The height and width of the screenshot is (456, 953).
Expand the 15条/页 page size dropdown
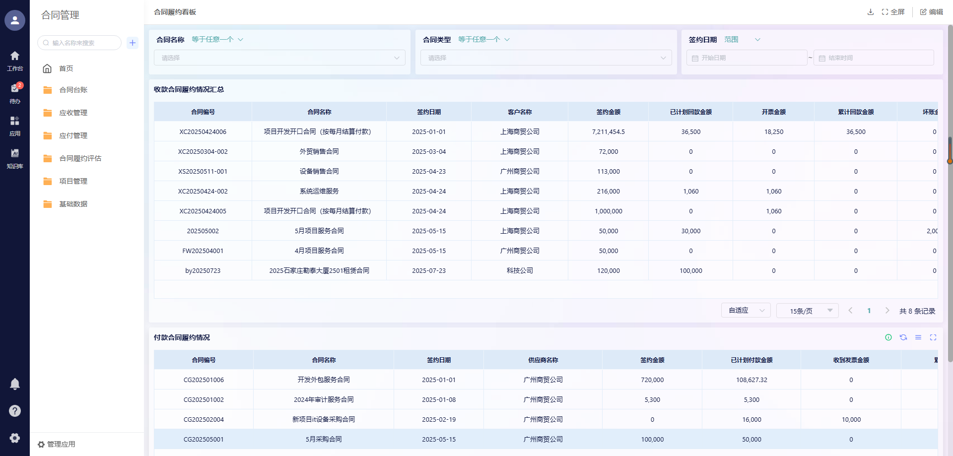pos(807,311)
